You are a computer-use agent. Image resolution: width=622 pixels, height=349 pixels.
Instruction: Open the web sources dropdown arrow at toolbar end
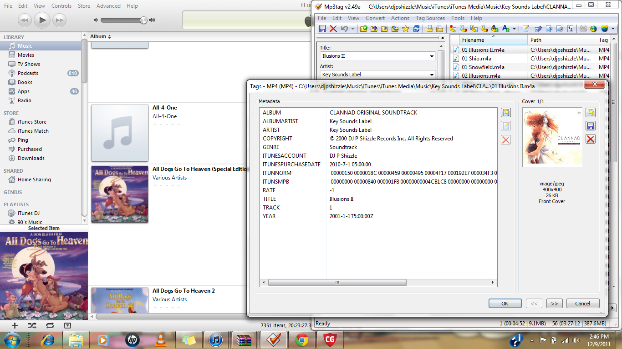coord(613,29)
